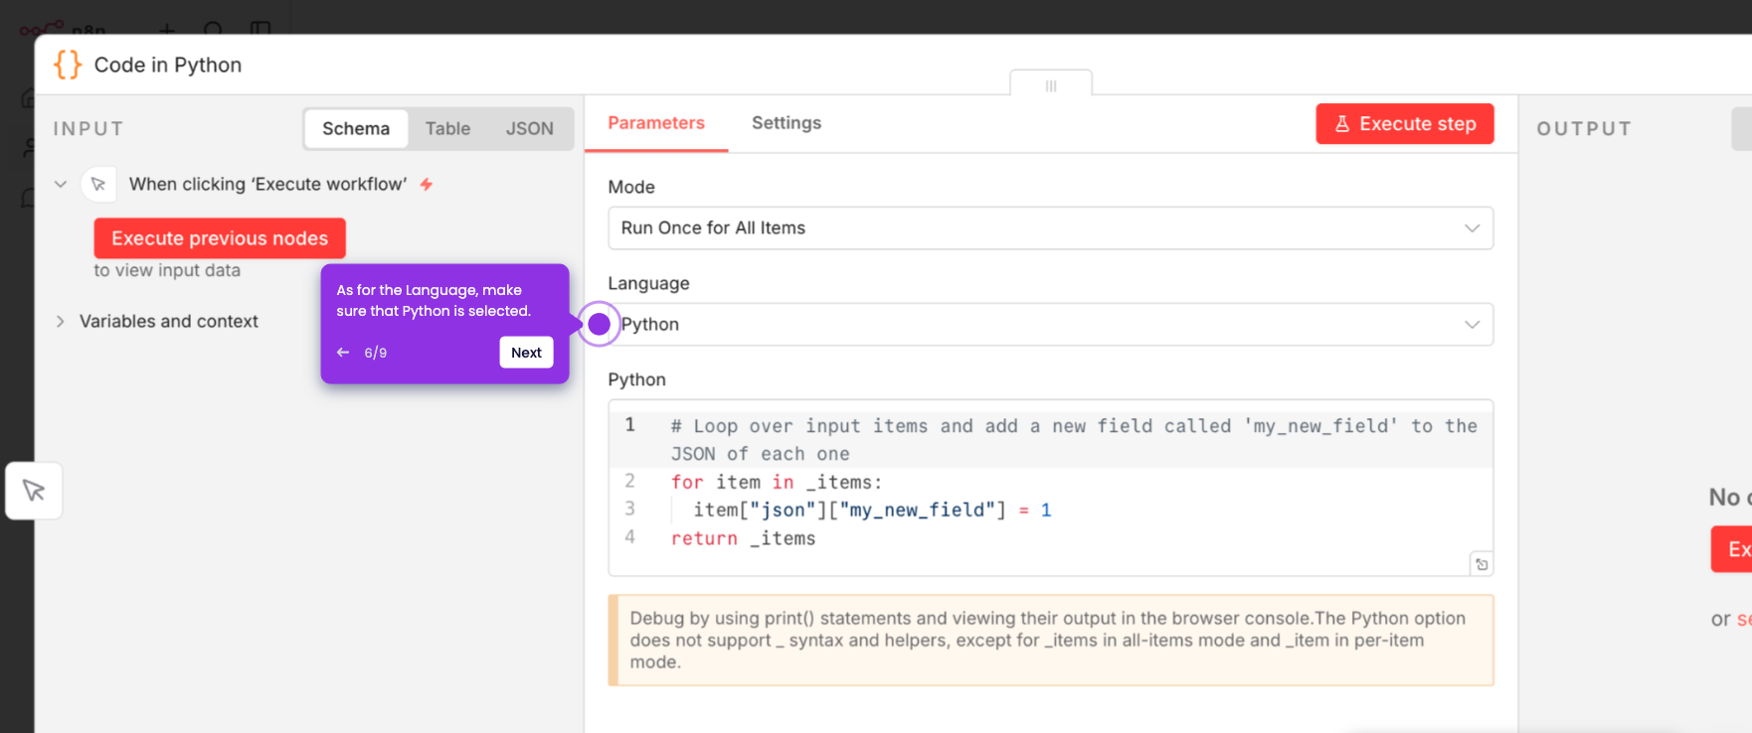
Task: Open the Settings tab
Action: [x=787, y=123]
